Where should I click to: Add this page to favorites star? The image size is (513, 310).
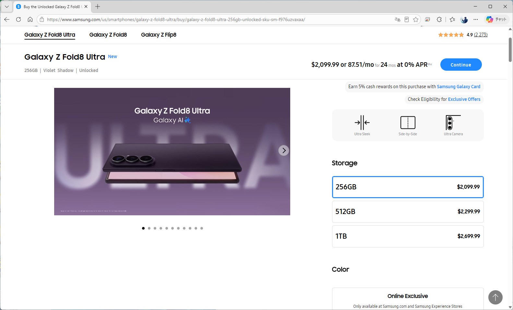[x=416, y=19]
